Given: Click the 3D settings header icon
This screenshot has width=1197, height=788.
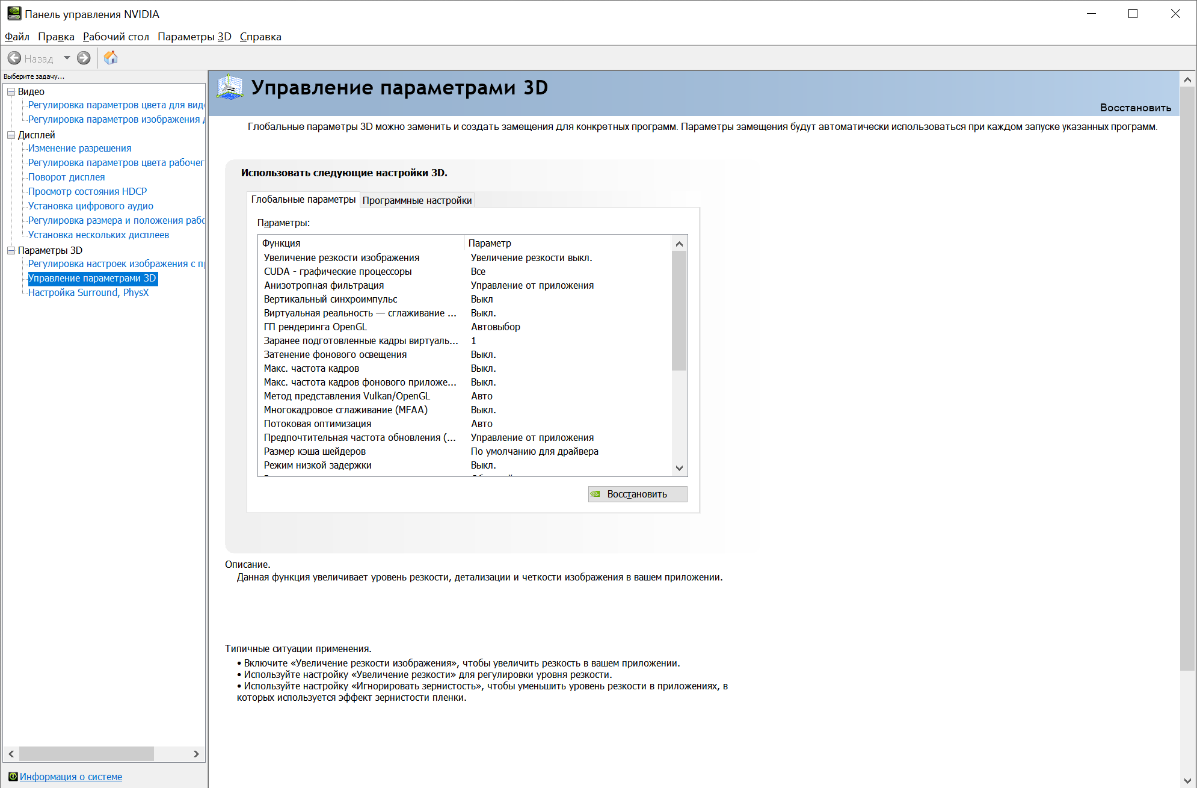Looking at the screenshot, I should [x=230, y=88].
